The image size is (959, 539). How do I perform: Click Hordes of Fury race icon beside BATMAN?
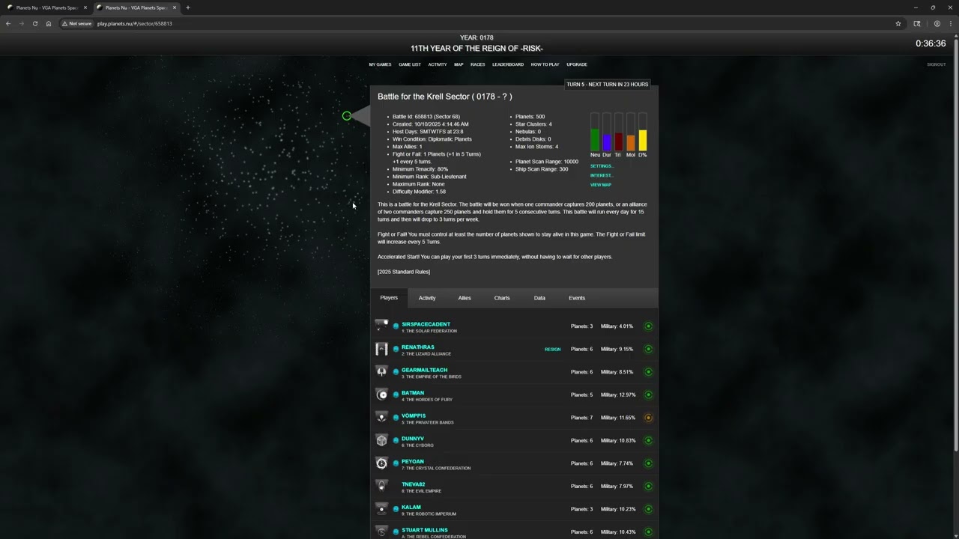pyautogui.click(x=381, y=395)
